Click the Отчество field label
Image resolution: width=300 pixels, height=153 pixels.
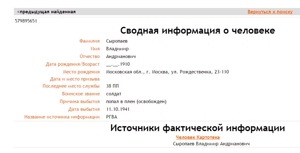(x=89, y=56)
